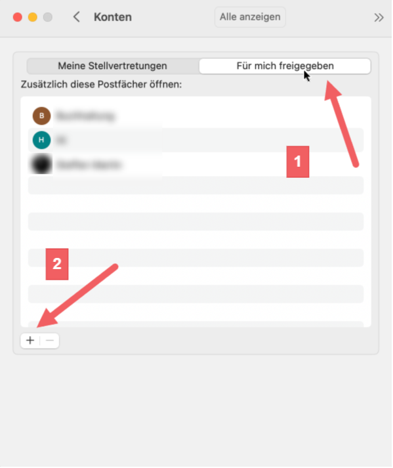Click the teal H avatar icon
This screenshot has width=393, height=468.
coord(41,140)
